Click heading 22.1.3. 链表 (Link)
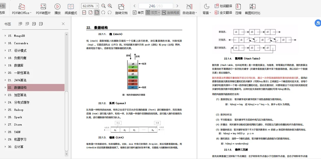 pos(111,137)
